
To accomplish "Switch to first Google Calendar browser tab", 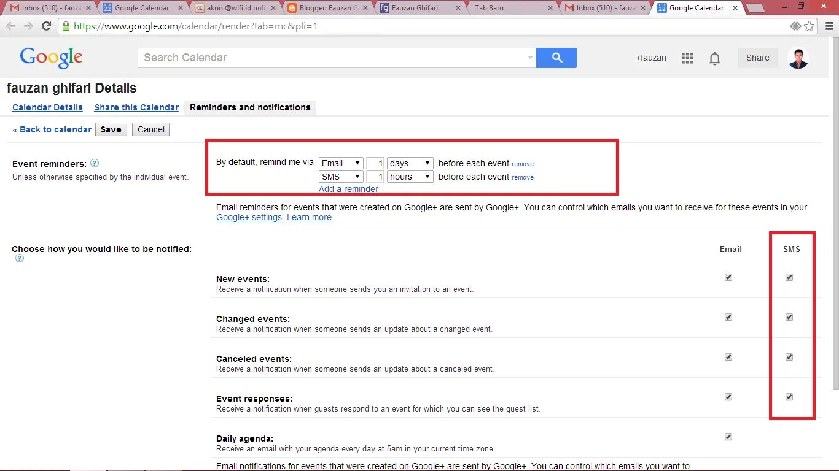I will click(141, 8).
